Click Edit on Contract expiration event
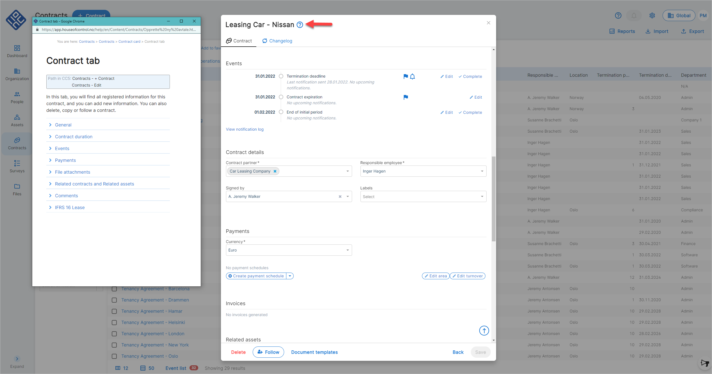 (x=476, y=97)
